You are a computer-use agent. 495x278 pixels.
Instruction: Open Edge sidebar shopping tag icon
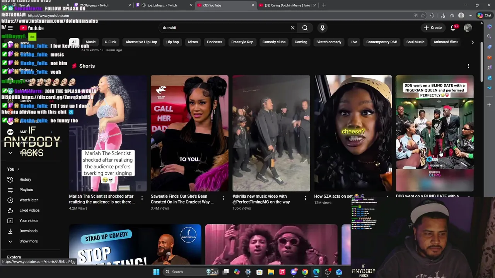click(x=489, y=47)
